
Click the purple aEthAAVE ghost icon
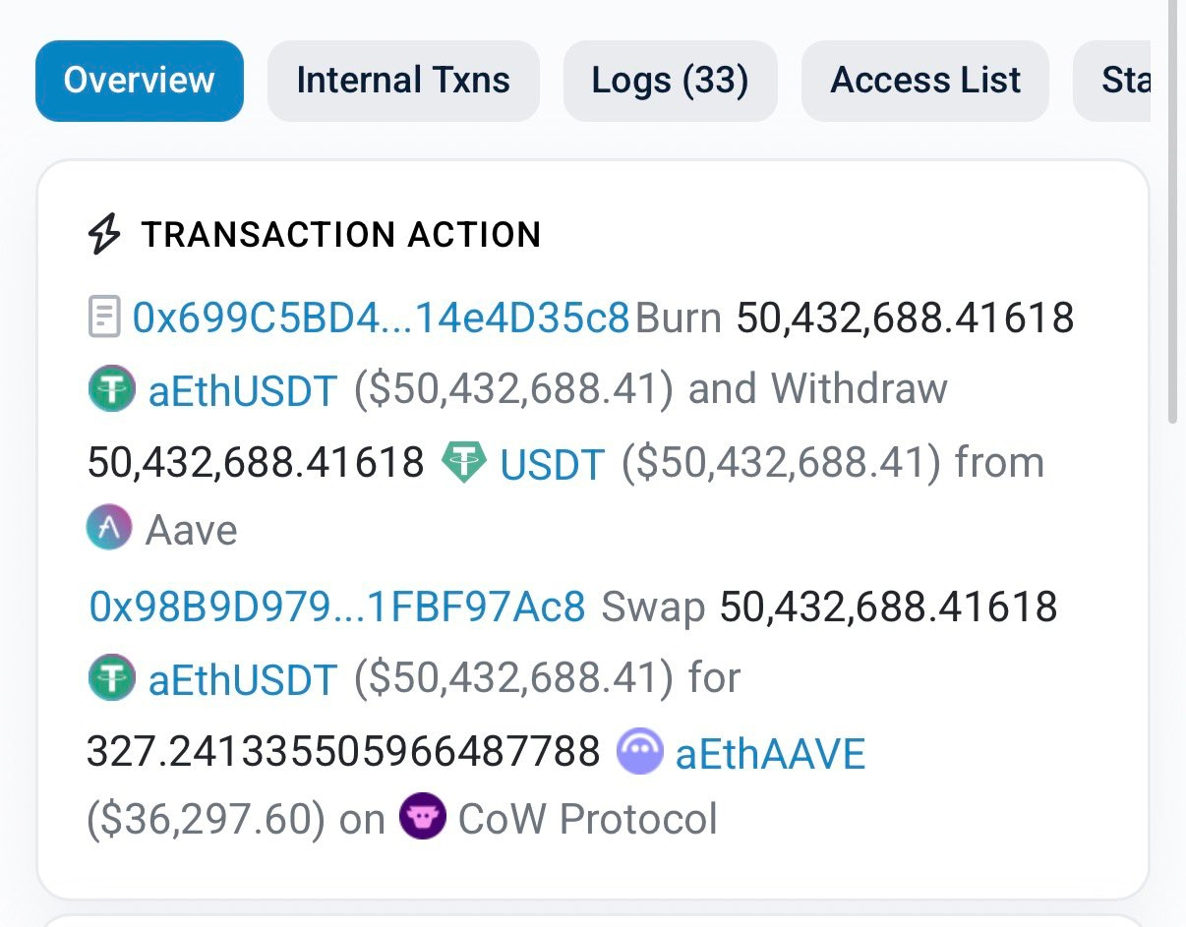click(x=639, y=754)
